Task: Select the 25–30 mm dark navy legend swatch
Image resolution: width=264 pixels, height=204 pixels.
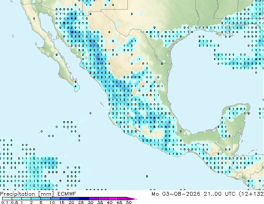Action: coord(84,199)
